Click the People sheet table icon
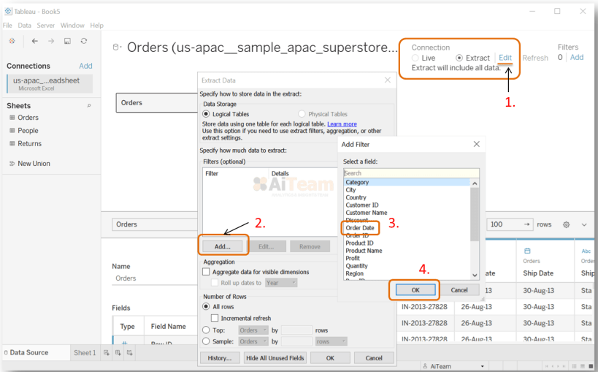The image size is (598, 372). (x=12, y=130)
